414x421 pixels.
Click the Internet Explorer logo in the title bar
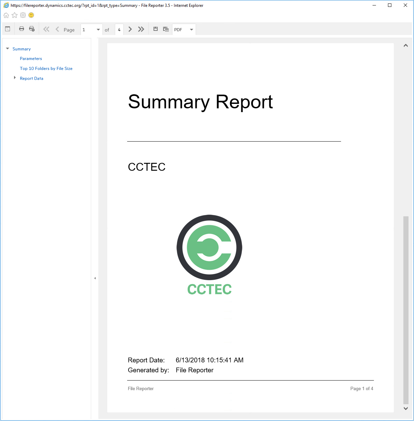pos(6,5)
